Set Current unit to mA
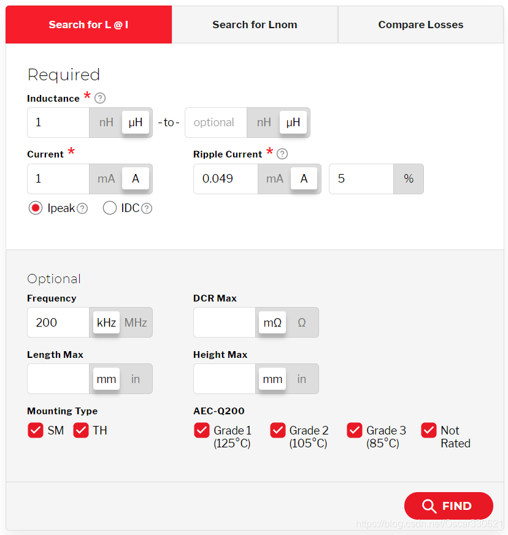508x535 pixels. pos(106,179)
